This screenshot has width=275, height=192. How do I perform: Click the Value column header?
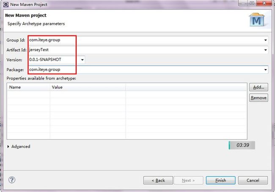(x=88, y=87)
